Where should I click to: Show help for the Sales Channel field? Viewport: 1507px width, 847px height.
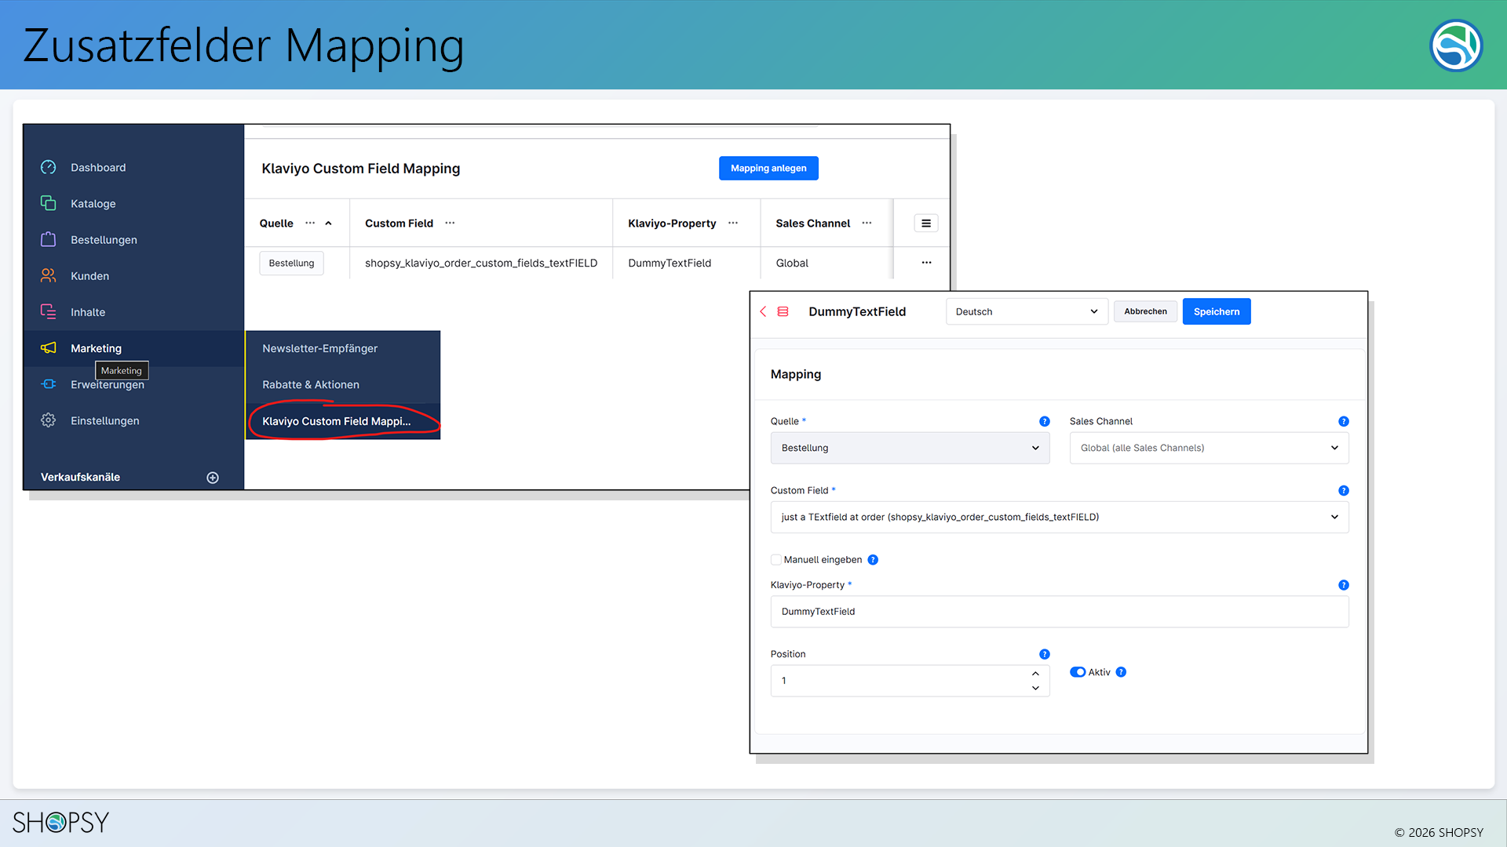1344,421
